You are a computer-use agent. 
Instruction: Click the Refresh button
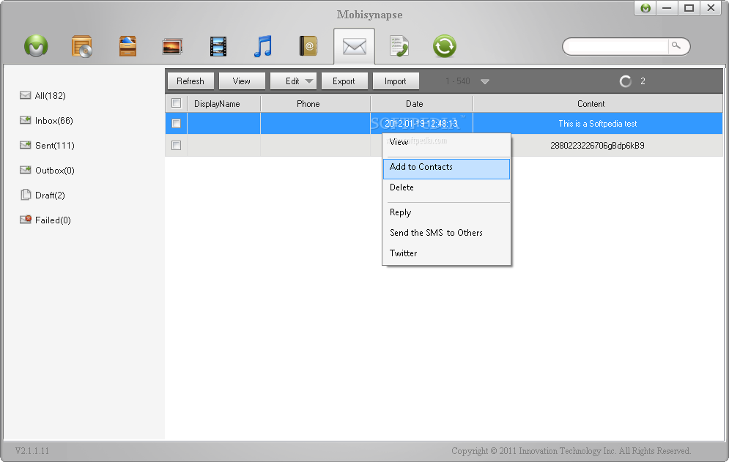pyautogui.click(x=190, y=81)
